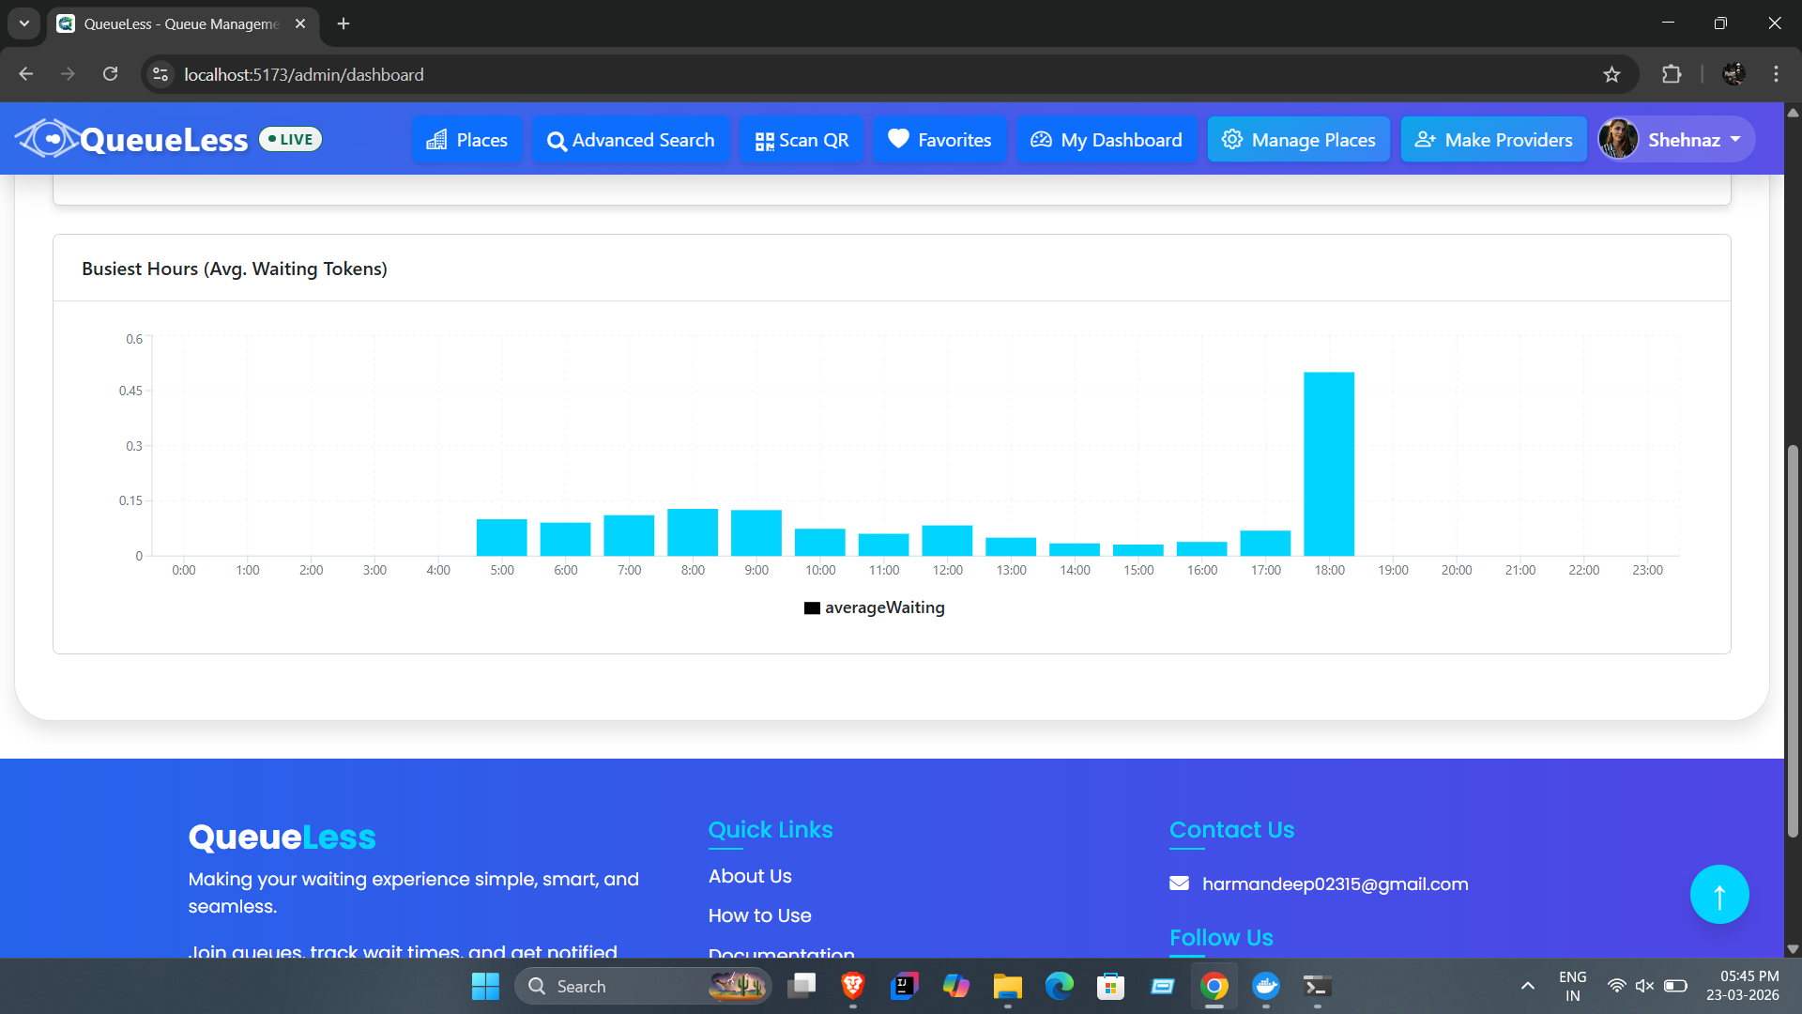1802x1014 pixels.
Task: Open IntelliJ IDEA from the taskbar
Action: tap(905, 986)
